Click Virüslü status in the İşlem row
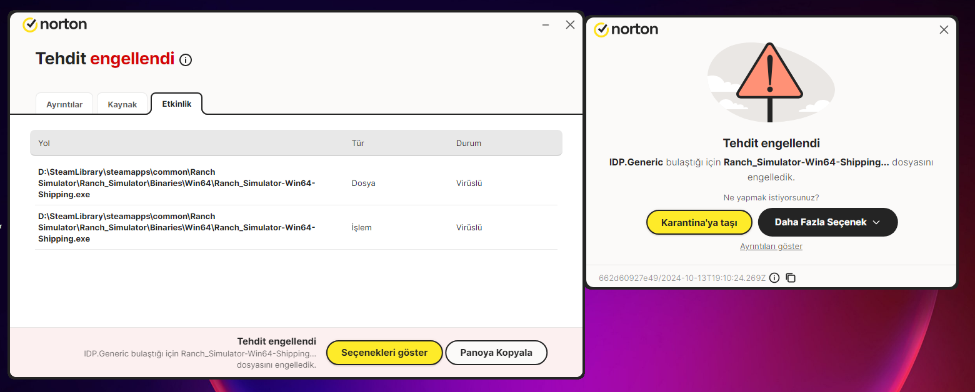 point(469,228)
